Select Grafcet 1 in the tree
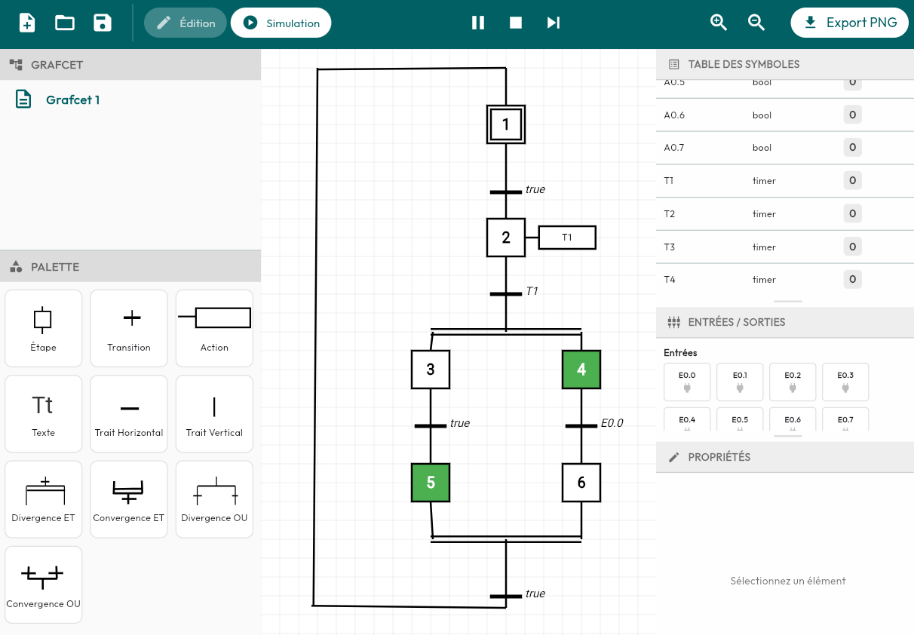 72,100
